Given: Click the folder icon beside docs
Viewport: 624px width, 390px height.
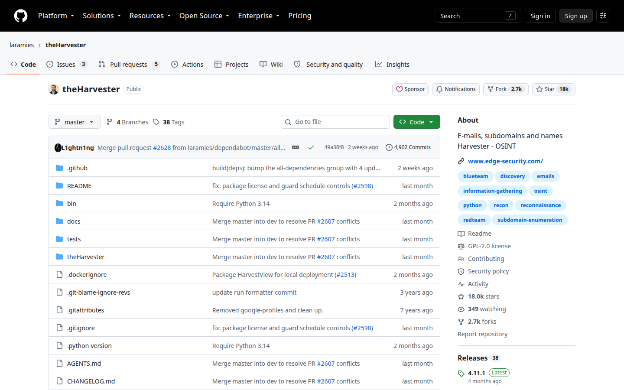Looking at the screenshot, I should coord(59,221).
